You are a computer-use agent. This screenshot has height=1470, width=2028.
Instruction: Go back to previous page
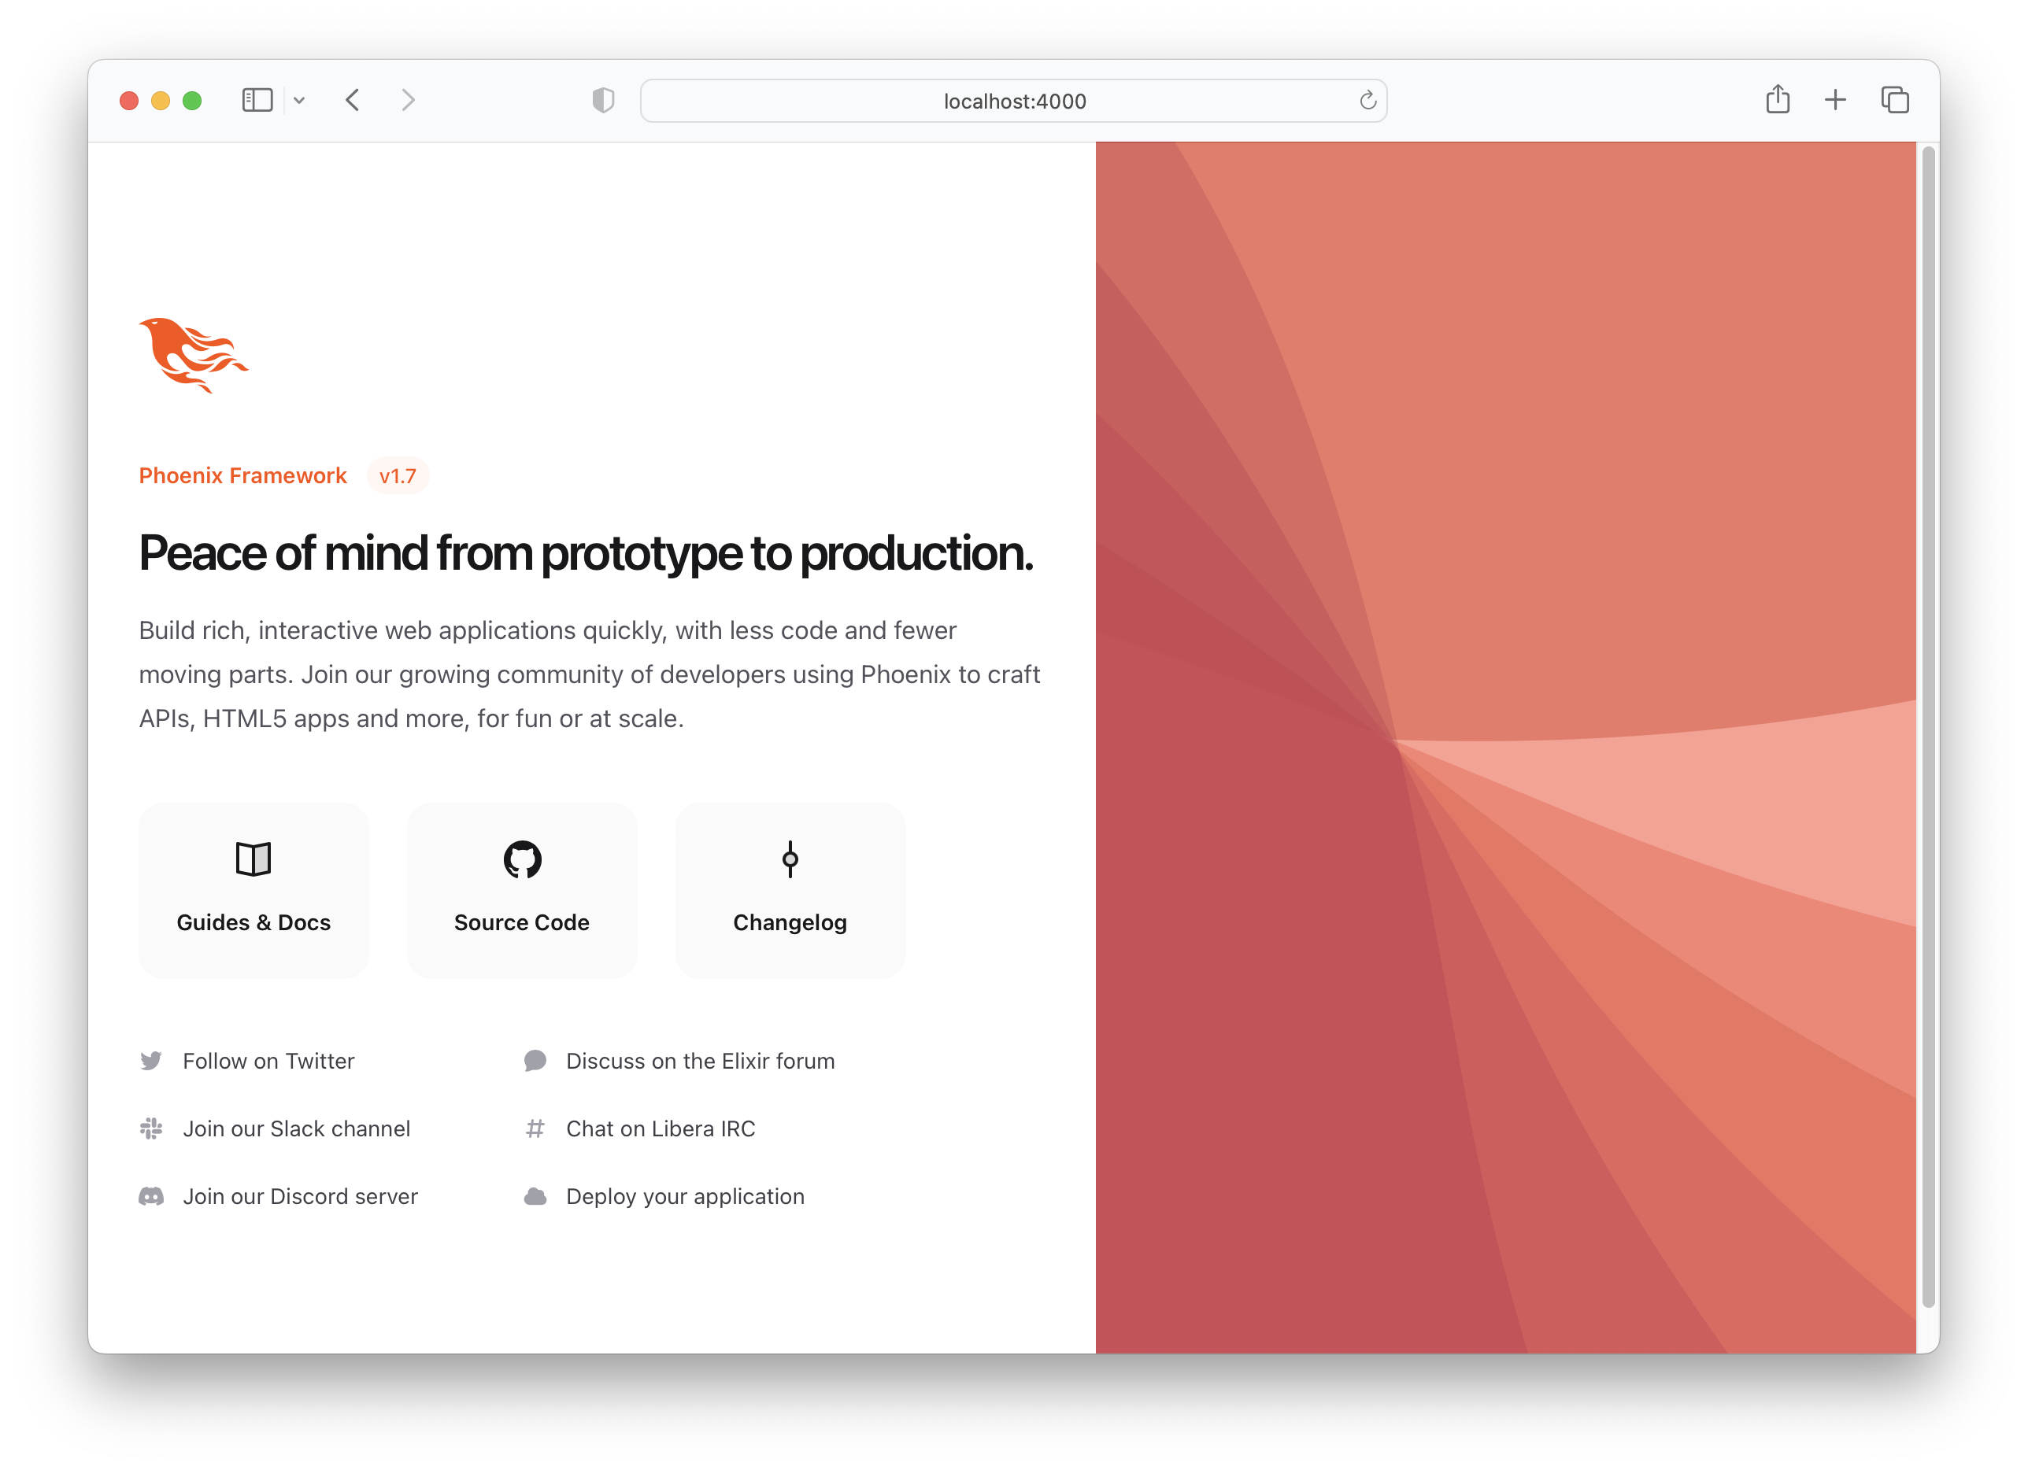[x=353, y=100]
